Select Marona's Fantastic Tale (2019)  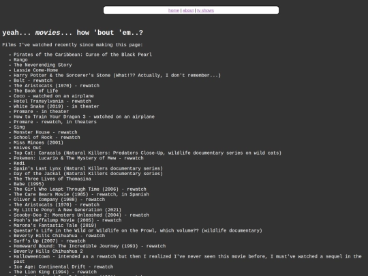click(x=55, y=225)
